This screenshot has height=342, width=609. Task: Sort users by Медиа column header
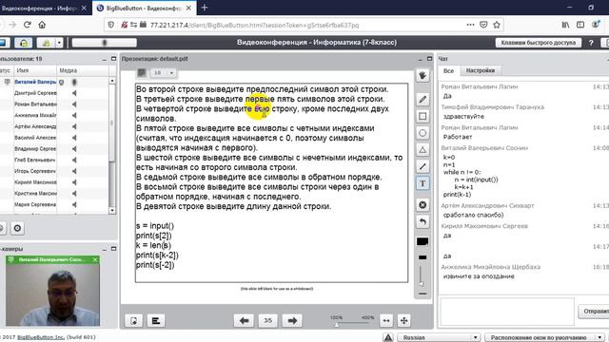[x=83, y=70]
